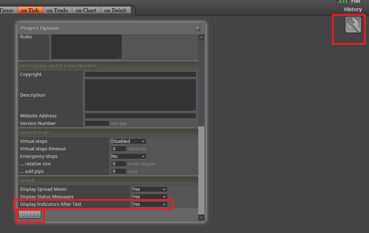Click the Update button

pos(30,214)
